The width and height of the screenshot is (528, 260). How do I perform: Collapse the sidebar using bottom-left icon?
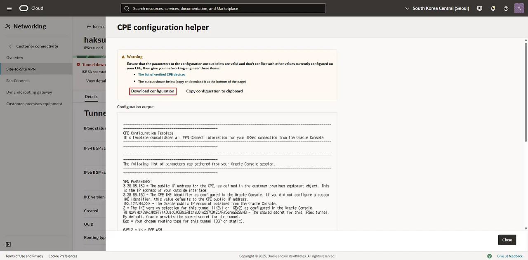coord(8,244)
